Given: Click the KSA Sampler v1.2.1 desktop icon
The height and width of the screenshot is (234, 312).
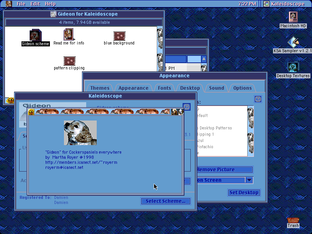Looking at the screenshot, I should coord(293,42).
